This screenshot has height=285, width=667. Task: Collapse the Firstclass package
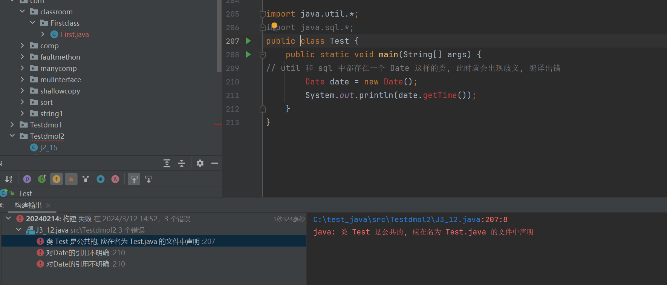tap(32, 23)
